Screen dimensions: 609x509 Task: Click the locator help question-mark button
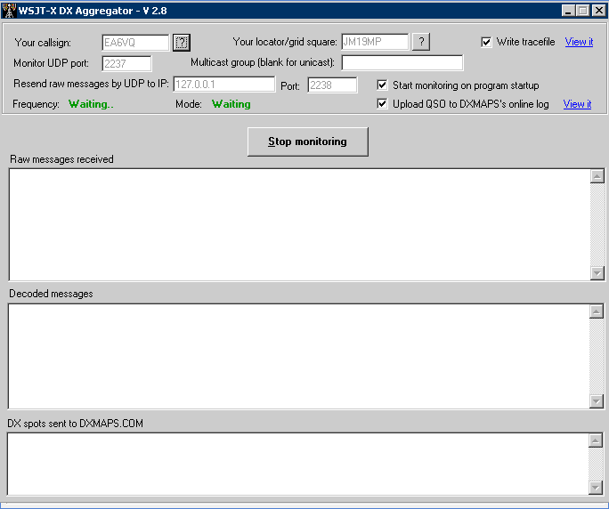pyautogui.click(x=421, y=42)
